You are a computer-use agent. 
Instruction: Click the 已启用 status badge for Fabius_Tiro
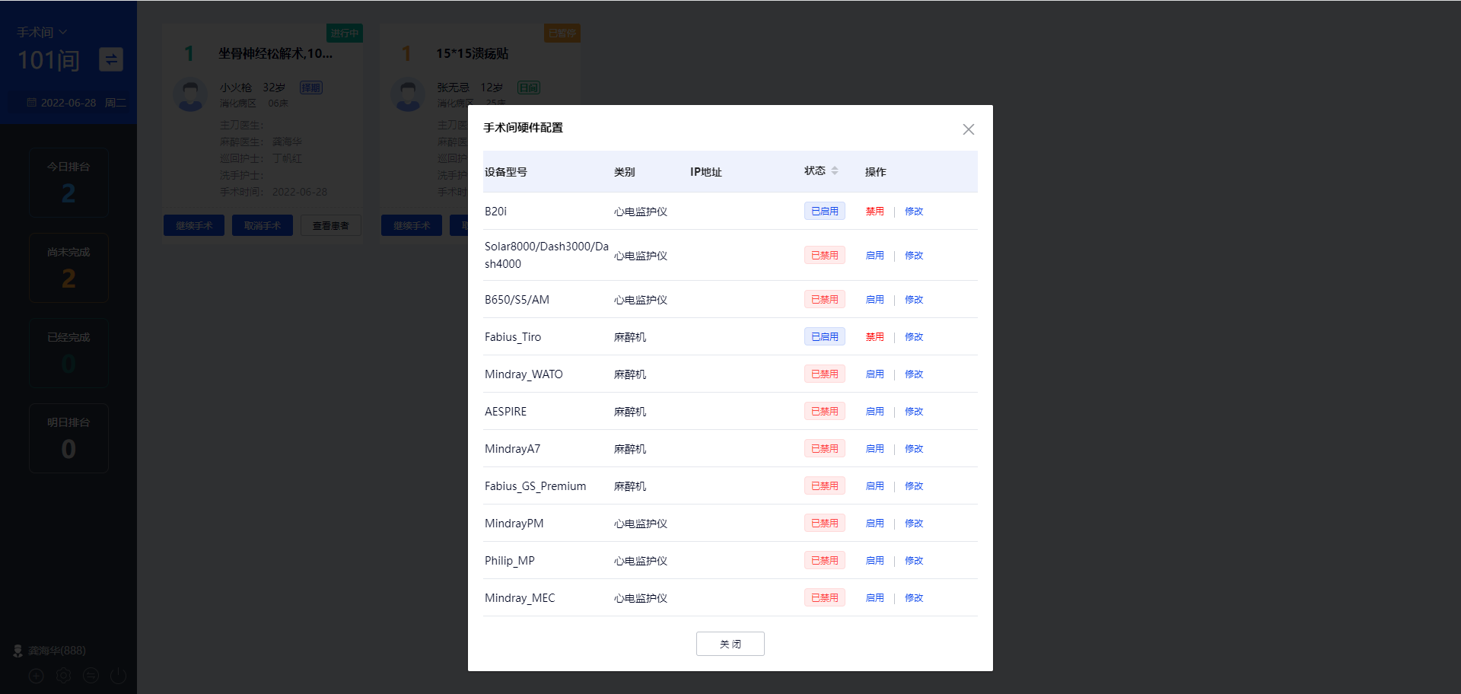[824, 337]
